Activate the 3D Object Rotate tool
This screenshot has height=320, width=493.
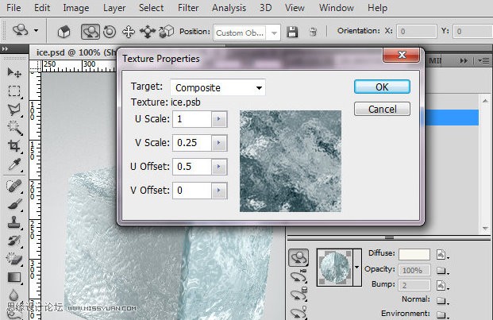pyautogui.click(x=91, y=32)
